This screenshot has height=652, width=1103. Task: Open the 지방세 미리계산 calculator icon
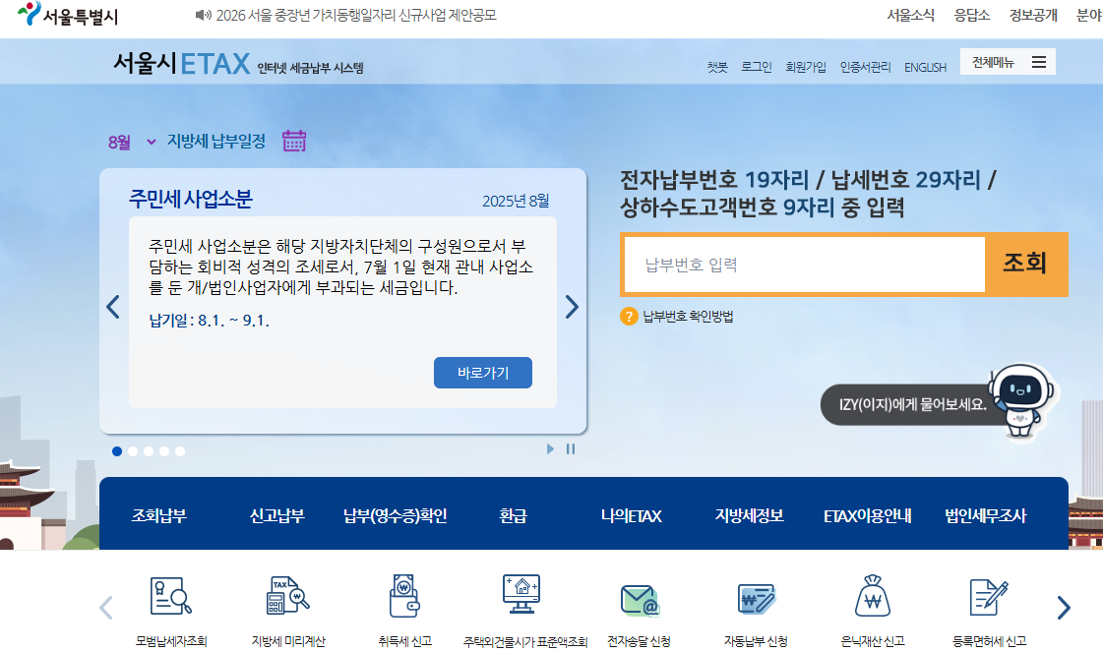click(287, 596)
